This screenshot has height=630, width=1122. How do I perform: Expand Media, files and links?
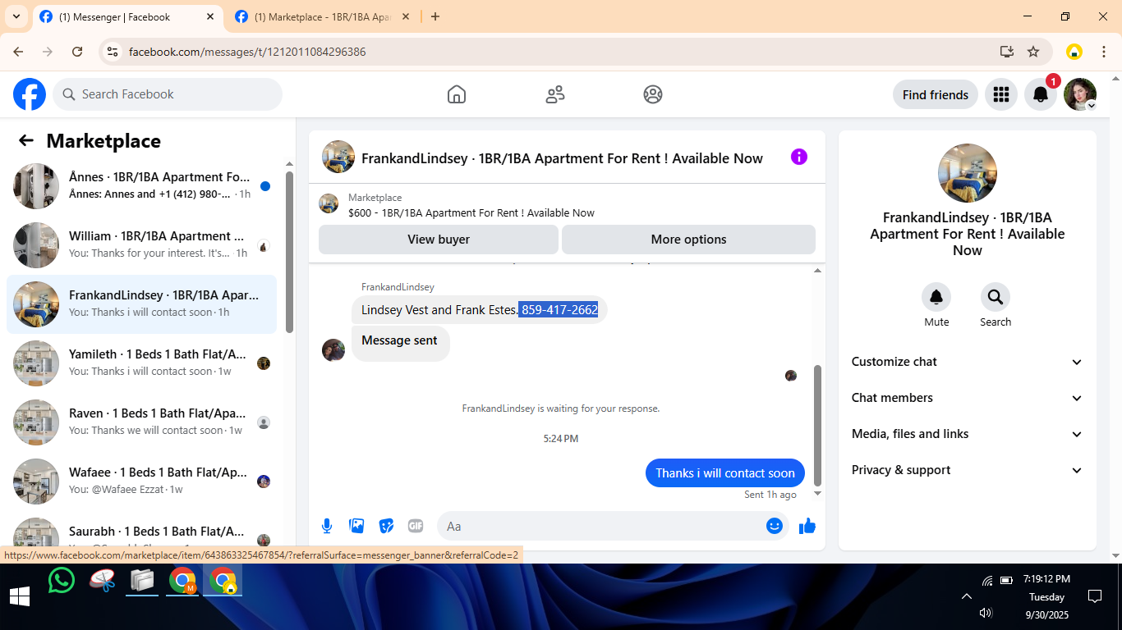tap(967, 434)
